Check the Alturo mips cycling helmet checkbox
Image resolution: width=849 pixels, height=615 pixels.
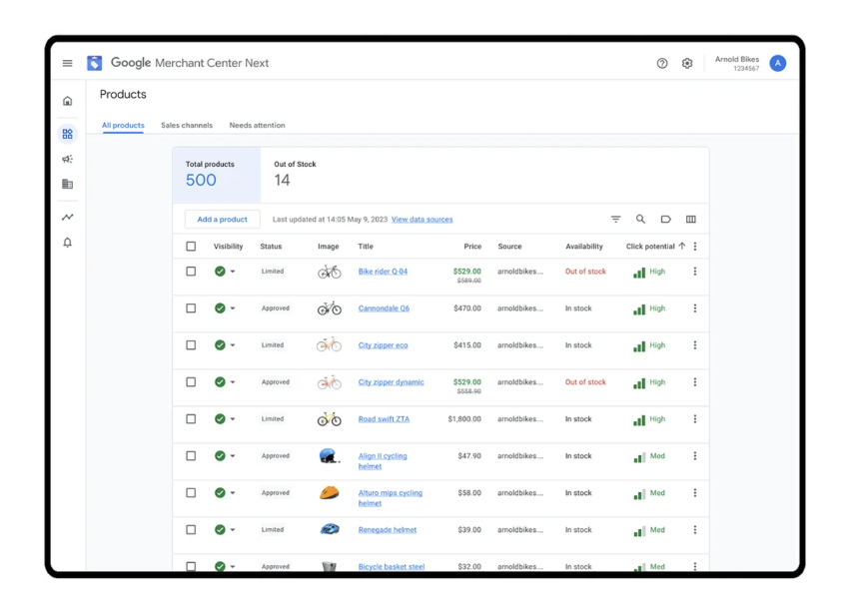[x=191, y=492]
